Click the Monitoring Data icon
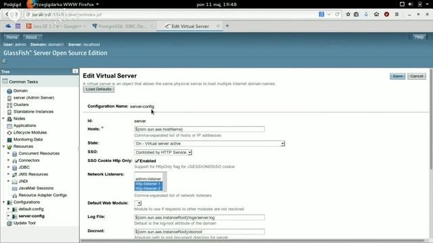This screenshot has width=433, height=243. 9,140
